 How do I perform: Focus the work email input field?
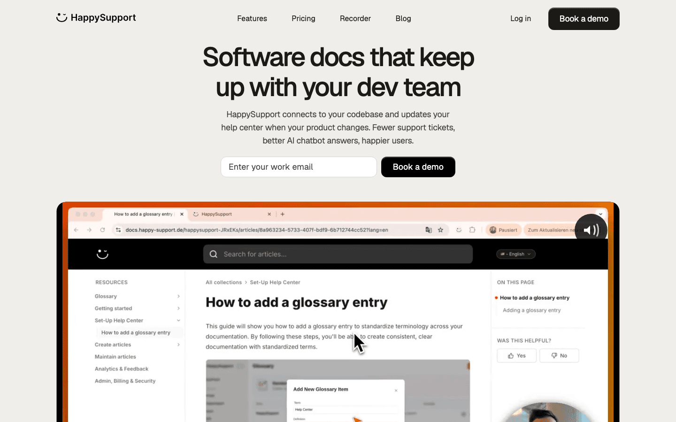point(299,167)
